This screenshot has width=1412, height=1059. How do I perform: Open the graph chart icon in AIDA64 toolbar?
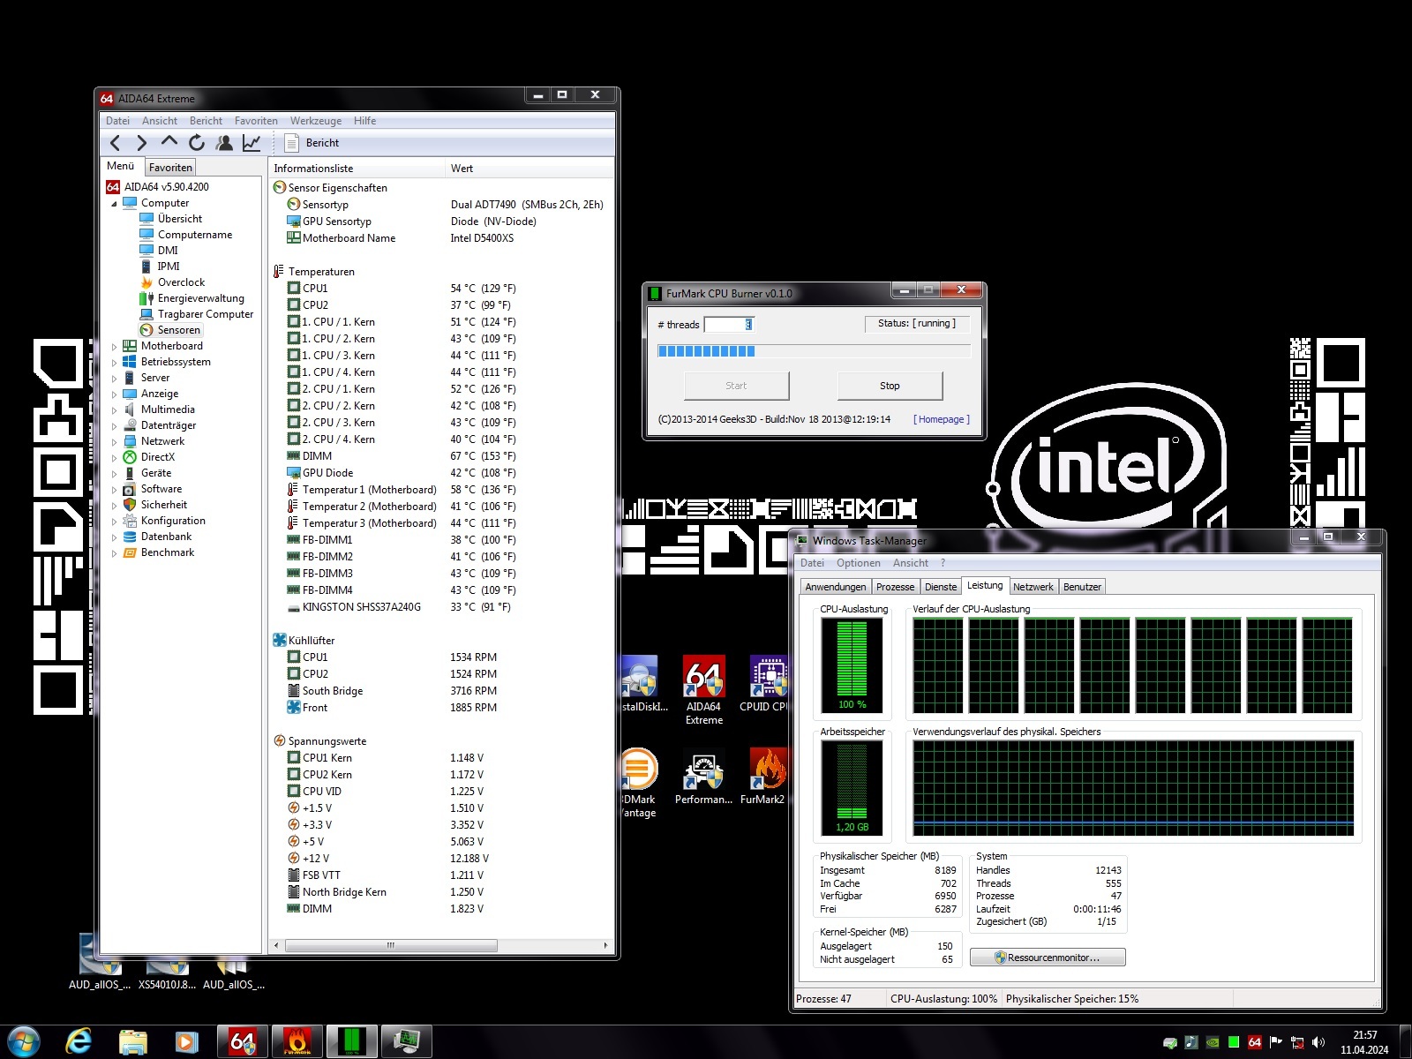coord(252,143)
